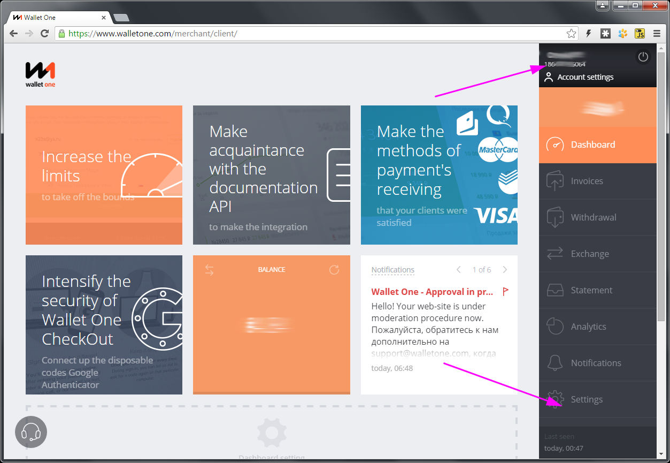
Task: Open Wallet One - Approval notification
Action: (432, 292)
